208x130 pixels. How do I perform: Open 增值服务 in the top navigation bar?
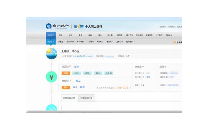(149, 35)
